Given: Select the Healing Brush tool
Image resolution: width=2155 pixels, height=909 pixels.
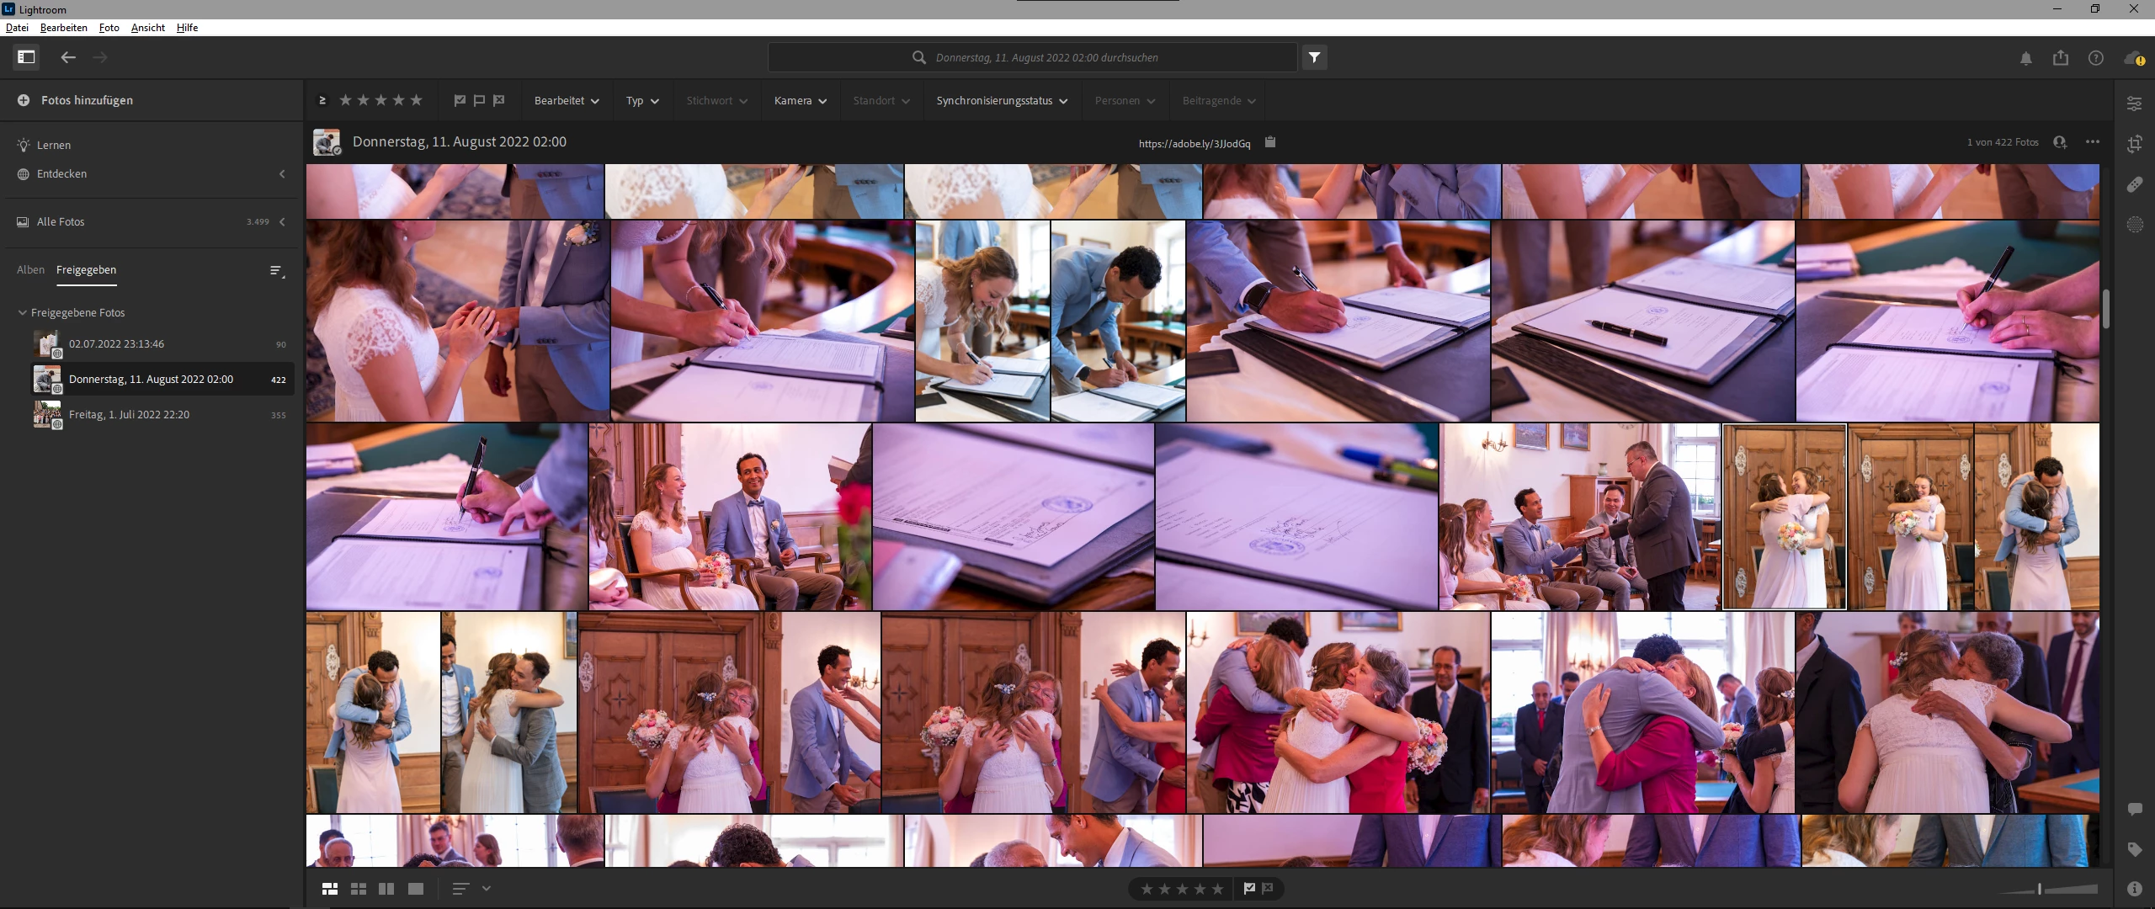Looking at the screenshot, I should [x=2134, y=184].
